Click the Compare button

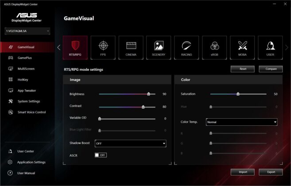point(271,69)
